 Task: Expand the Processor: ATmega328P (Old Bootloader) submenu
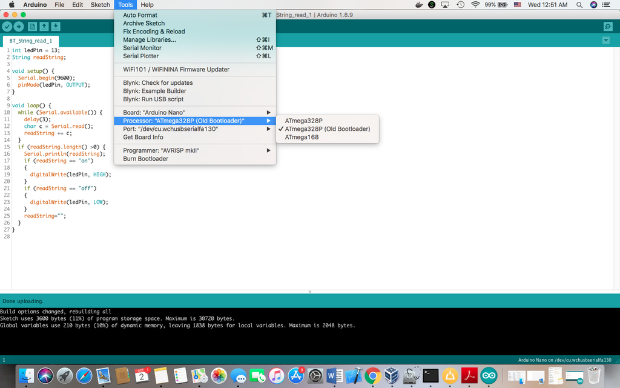pyautogui.click(x=195, y=121)
